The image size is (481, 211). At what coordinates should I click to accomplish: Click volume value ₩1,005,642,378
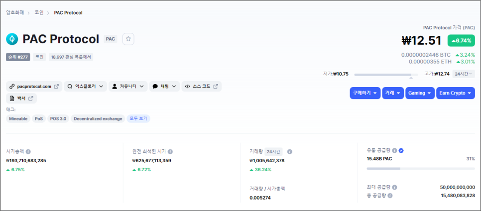267,160
